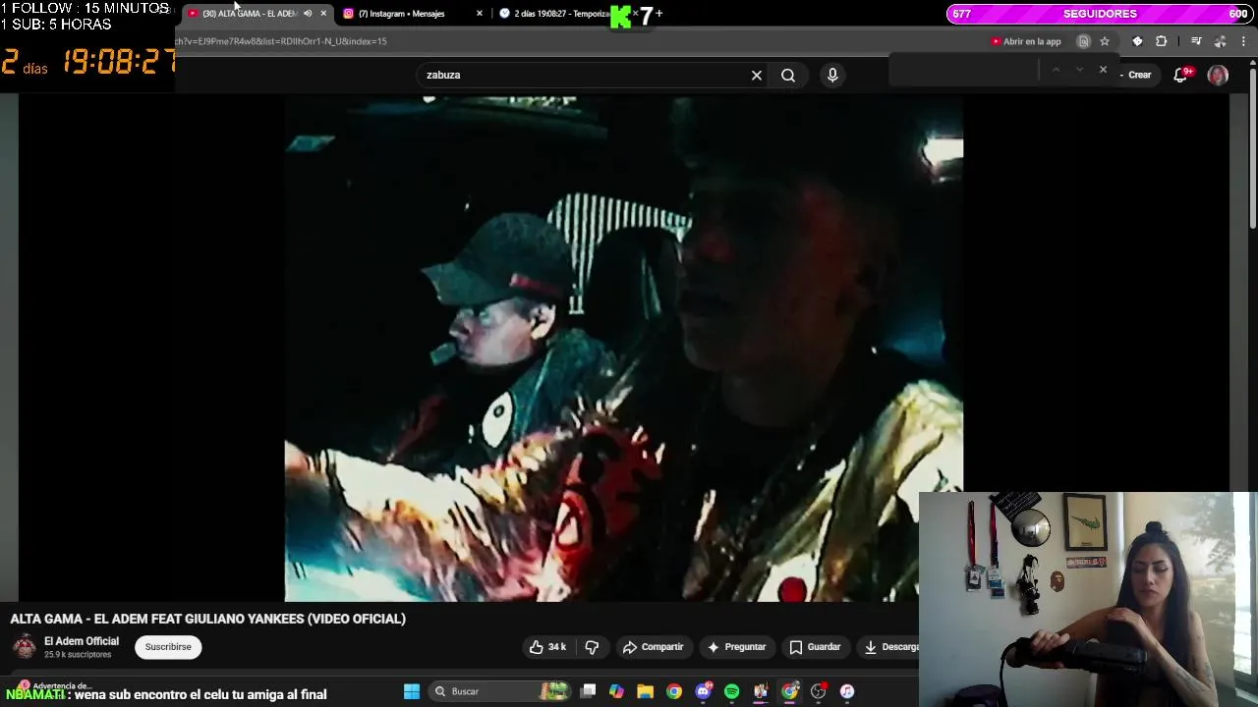Close the ALTA GAMA YouTube tab
Image resolution: width=1258 pixels, height=707 pixels.
[323, 14]
